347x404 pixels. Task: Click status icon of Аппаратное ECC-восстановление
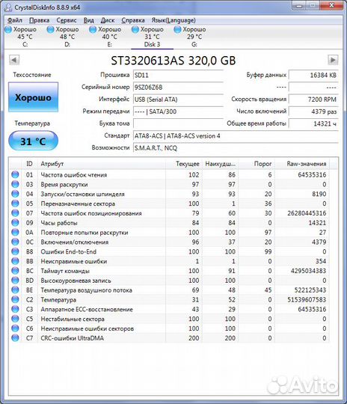[15, 309]
